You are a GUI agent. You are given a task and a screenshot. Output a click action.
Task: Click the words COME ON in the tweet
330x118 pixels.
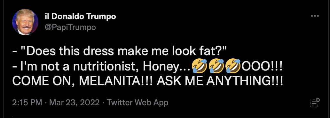43,81
